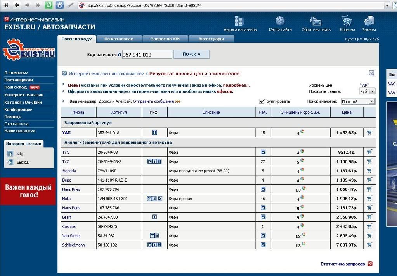Follow the подробнее... link
This screenshot has width=397, height=276.
click(x=236, y=85)
